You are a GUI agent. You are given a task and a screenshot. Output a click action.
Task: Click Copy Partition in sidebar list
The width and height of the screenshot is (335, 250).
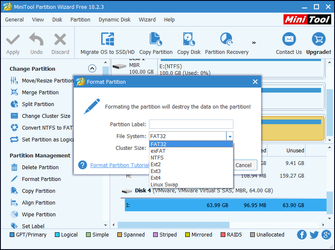coord(32,191)
